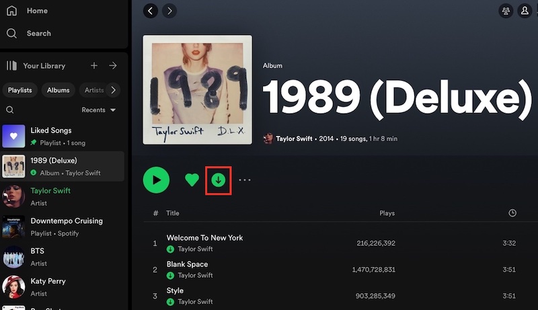Open the user profile icon

524,11
